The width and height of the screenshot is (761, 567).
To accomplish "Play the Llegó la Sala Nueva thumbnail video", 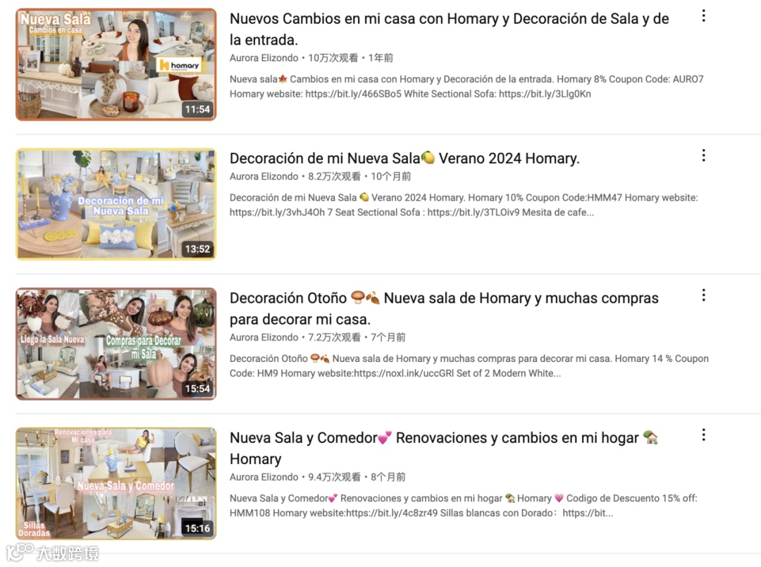I will click(x=116, y=344).
